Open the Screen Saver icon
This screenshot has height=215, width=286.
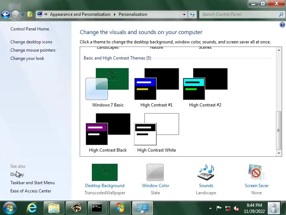pyautogui.click(x=256, y=172)
